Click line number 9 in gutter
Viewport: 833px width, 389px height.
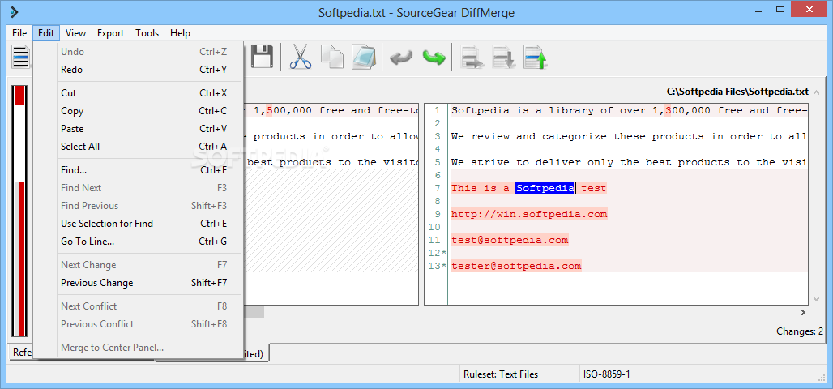tap(438, 214)
